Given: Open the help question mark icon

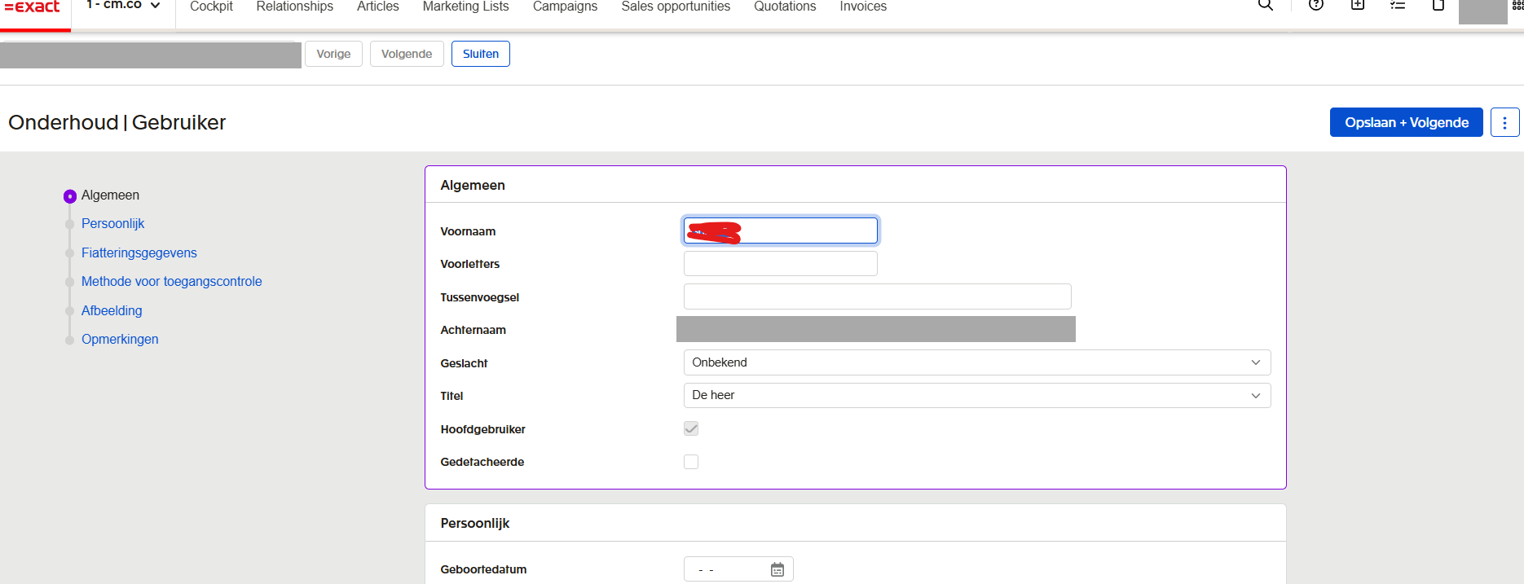Looking at the screenshot, I should point(1315,5).
